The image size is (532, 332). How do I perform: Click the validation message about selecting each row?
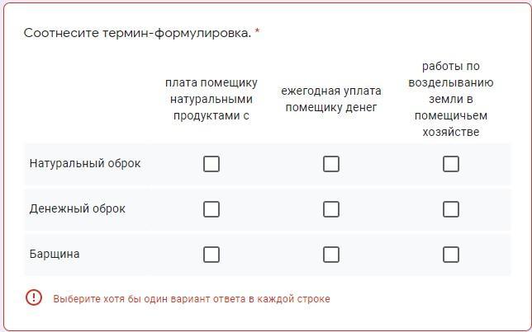point(192,299)
